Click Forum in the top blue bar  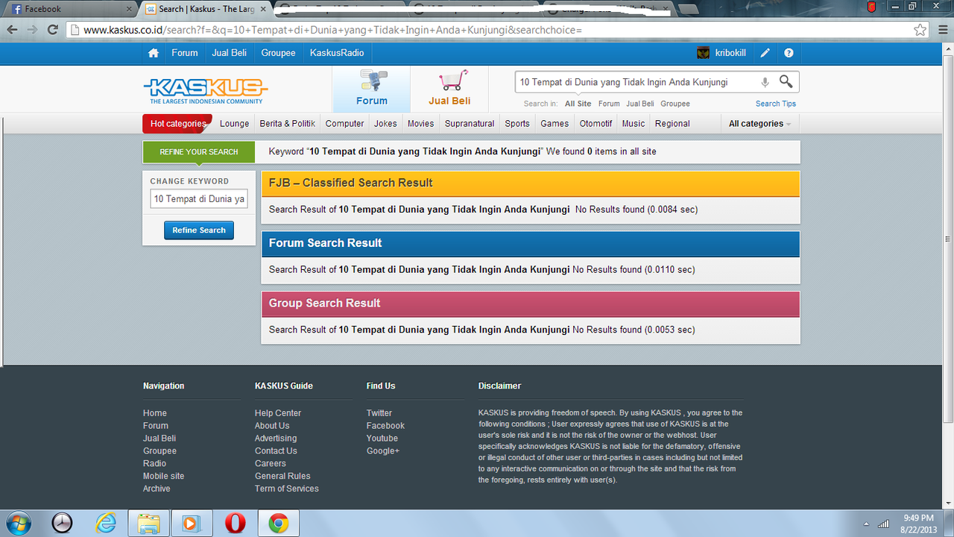coord(184,53)
